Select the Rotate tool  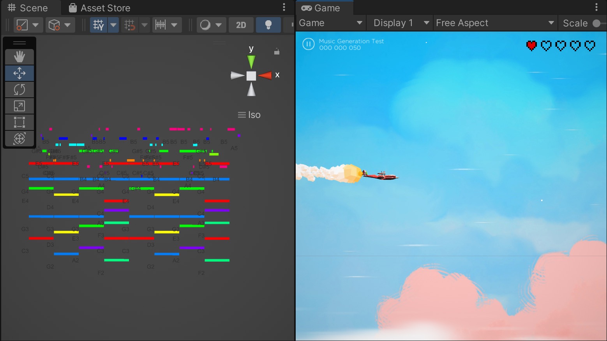19,90
